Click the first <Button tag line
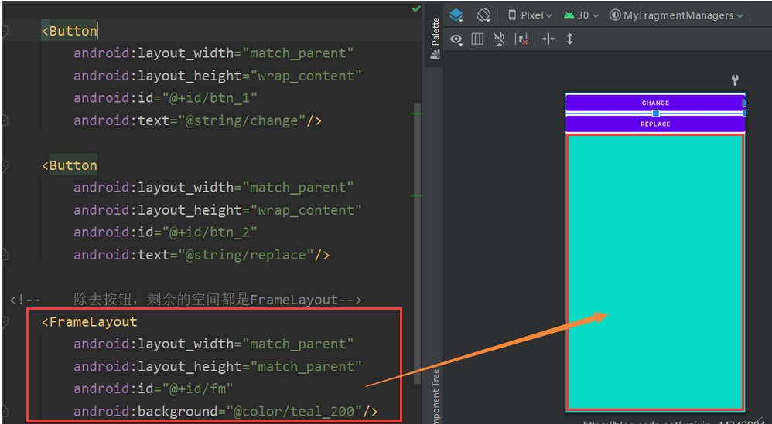The height and width of the screenshot is (424, 772). coord(70,30)
